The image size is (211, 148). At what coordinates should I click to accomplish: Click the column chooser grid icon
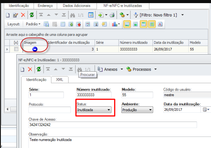point(88,24)
